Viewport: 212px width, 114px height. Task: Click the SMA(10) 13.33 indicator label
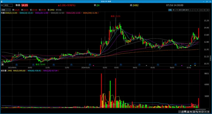tap(26, 13)
